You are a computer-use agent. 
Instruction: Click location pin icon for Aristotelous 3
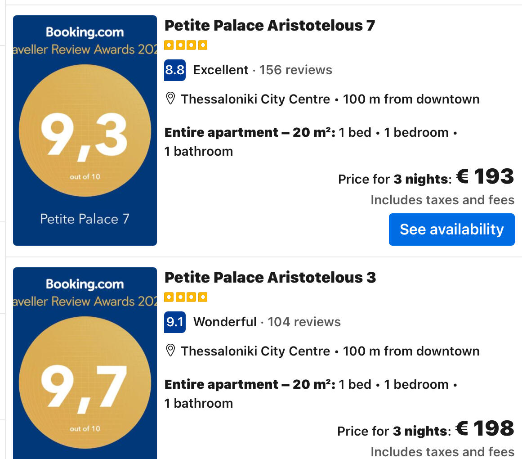click(x=170, y=351)
